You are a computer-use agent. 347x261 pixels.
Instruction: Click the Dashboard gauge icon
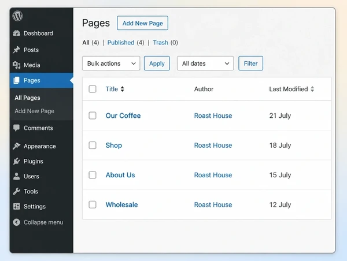tap(17, 33)
